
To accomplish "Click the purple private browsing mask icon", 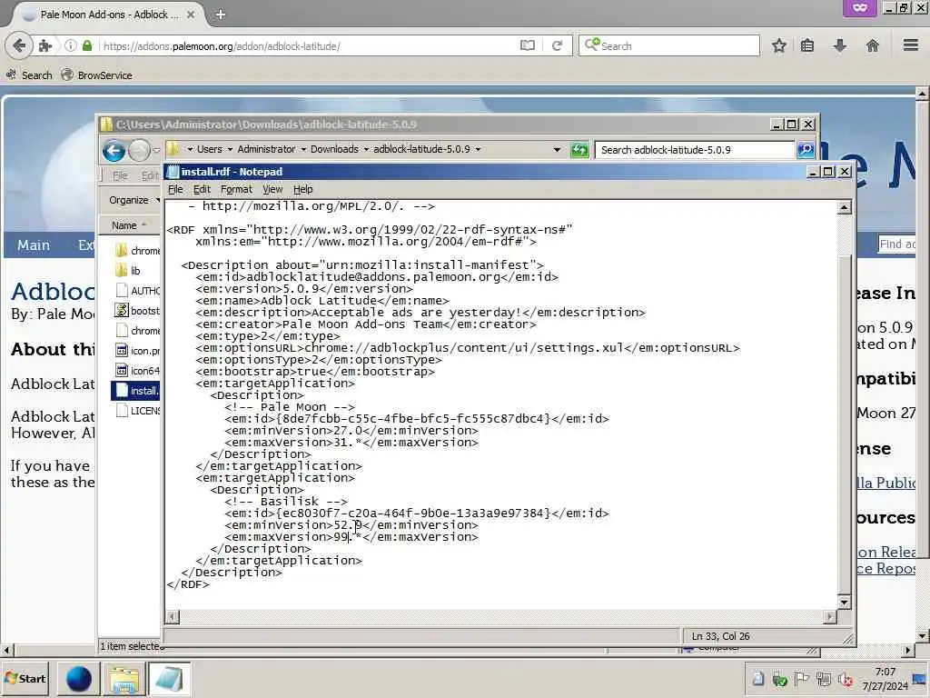I will coord(859,7).
